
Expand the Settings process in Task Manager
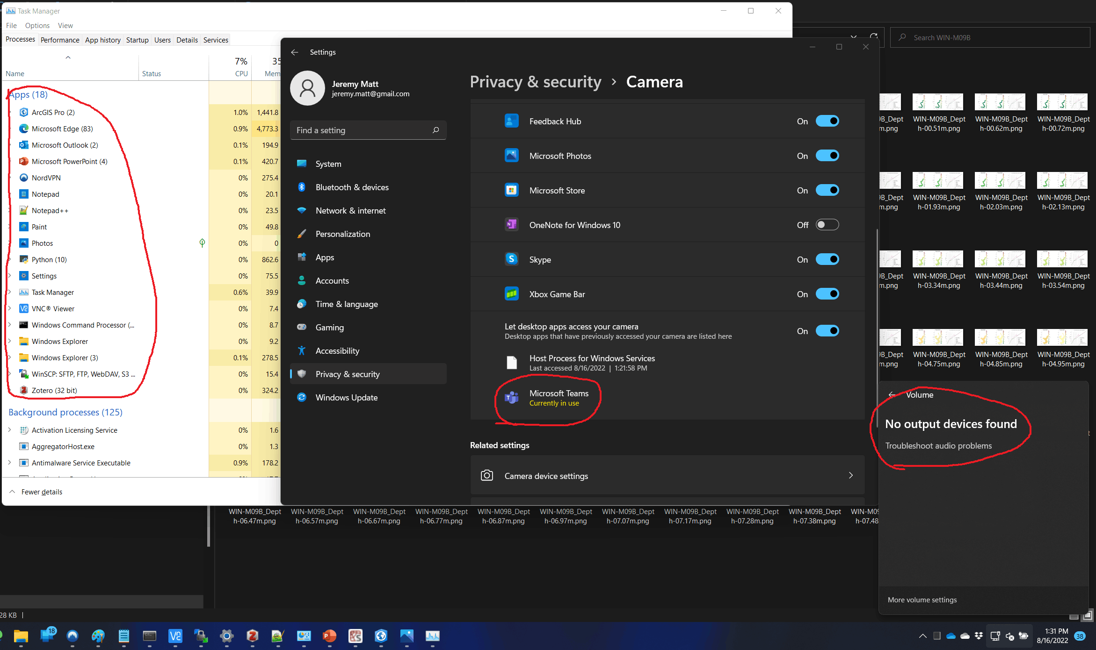(9, 276)
